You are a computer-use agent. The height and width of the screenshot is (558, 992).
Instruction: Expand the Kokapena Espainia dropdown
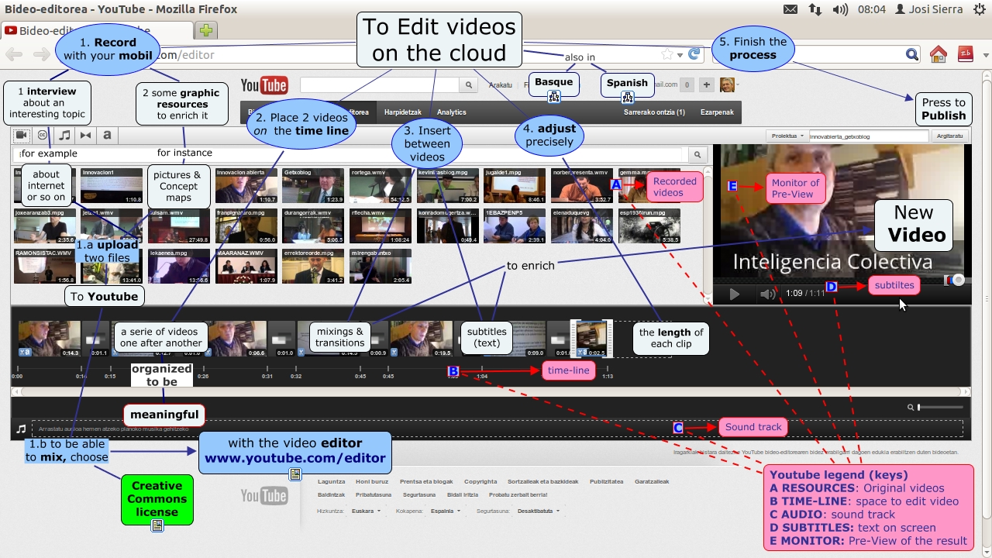[x=446, y=511]
